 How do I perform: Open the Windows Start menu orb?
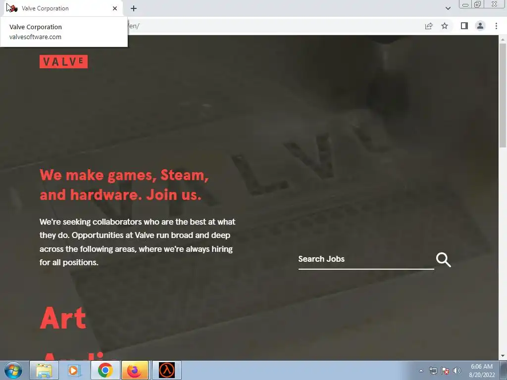click(13, 370)
